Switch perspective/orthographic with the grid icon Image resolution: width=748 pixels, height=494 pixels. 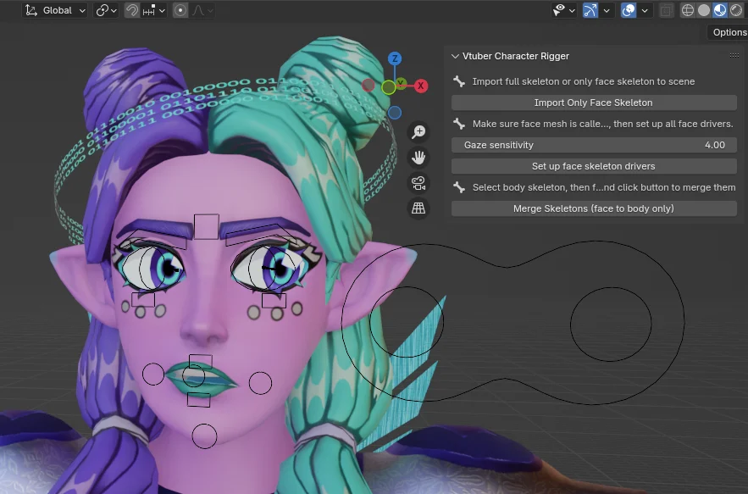[x=418, y=208]
